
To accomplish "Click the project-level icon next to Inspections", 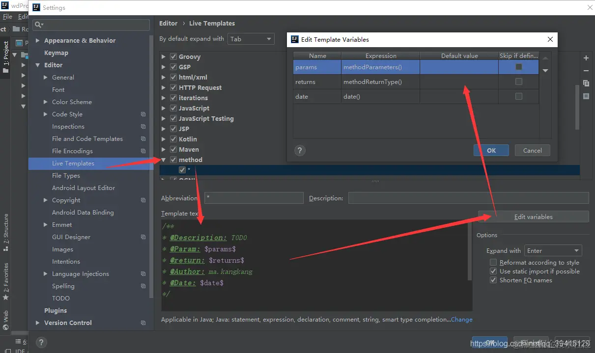I will tap(143, 127).
